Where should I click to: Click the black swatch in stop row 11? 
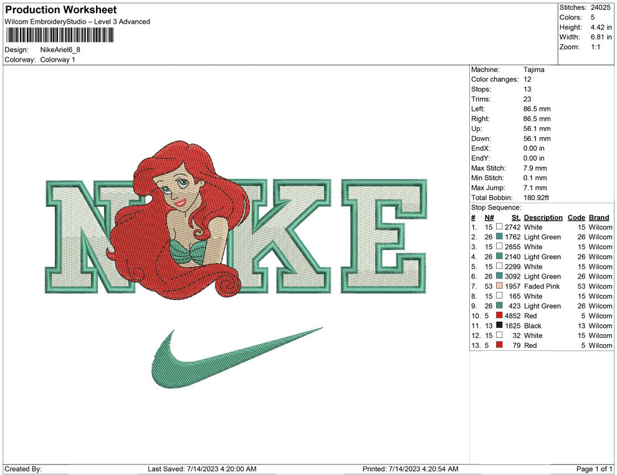click(x=499, y=325)
